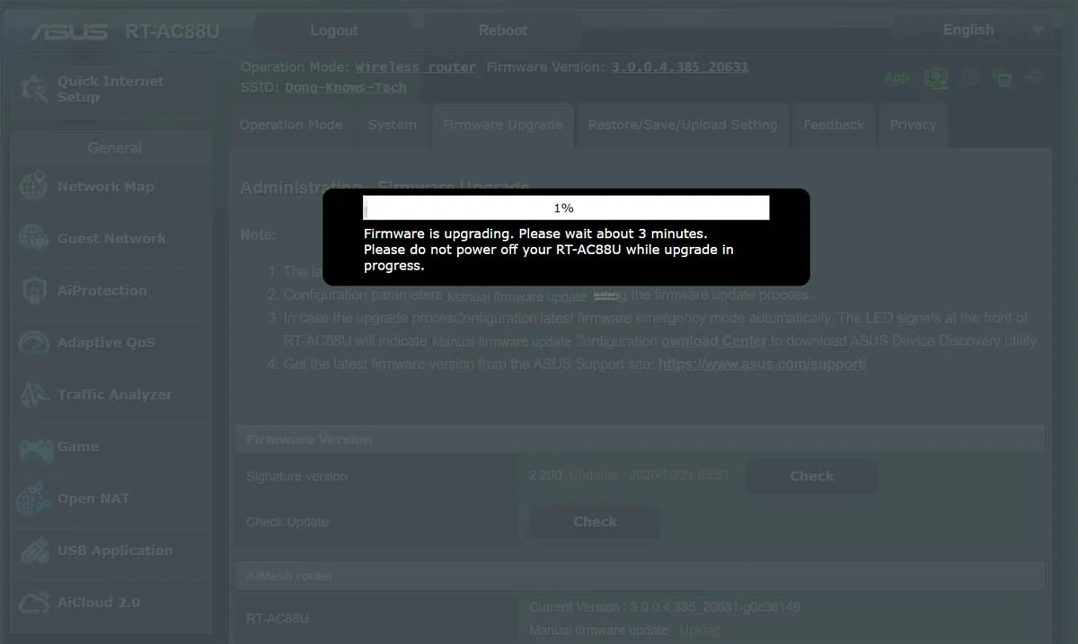Image resolution: width=1078 pixels, height=644 pixels.
Task: Click the Reboot button
Action: click(503, 31)
